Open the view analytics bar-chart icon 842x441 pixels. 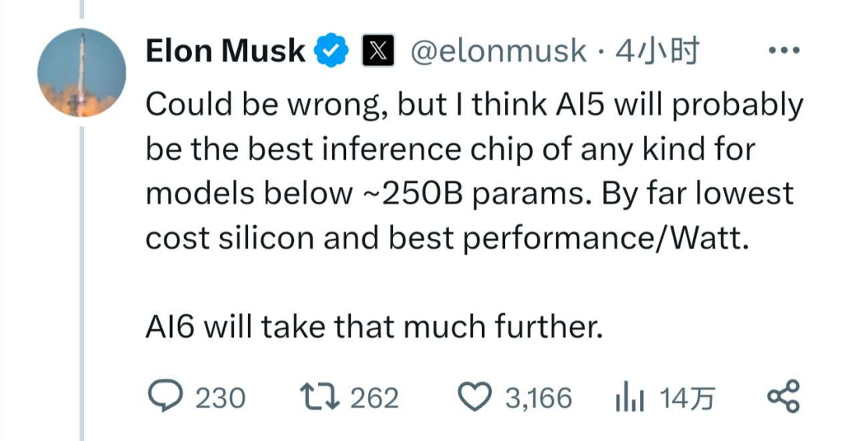(x=629, y=398)
